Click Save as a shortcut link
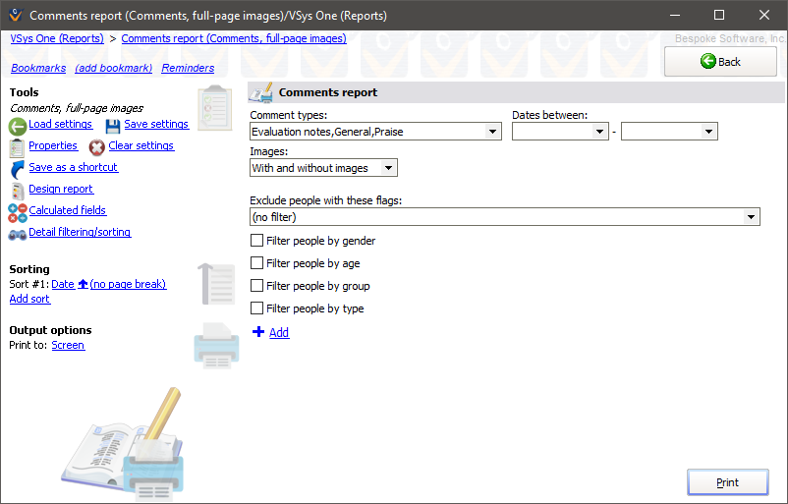788x504 pixels. point(74,167)
